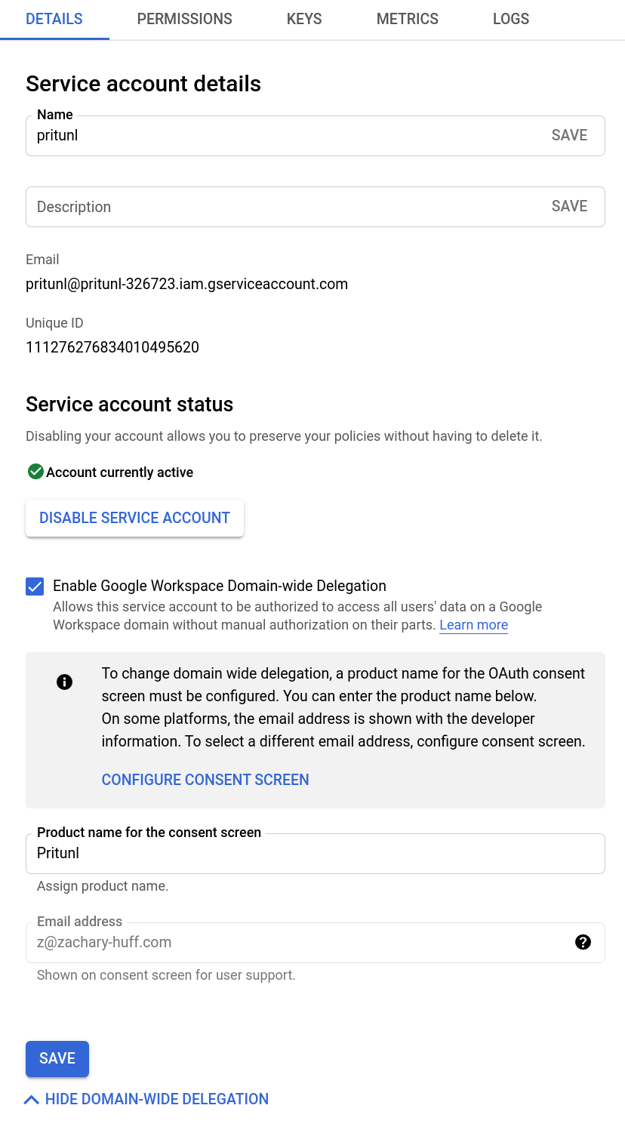Uncheck Enable Google Workspace Domain-wide Delegation
Image resolution: width=625 pixels, height=1136 pixels.
[x=35, y=586]
